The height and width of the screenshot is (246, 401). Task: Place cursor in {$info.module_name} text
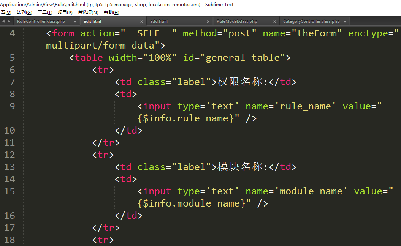click(192, 203)
